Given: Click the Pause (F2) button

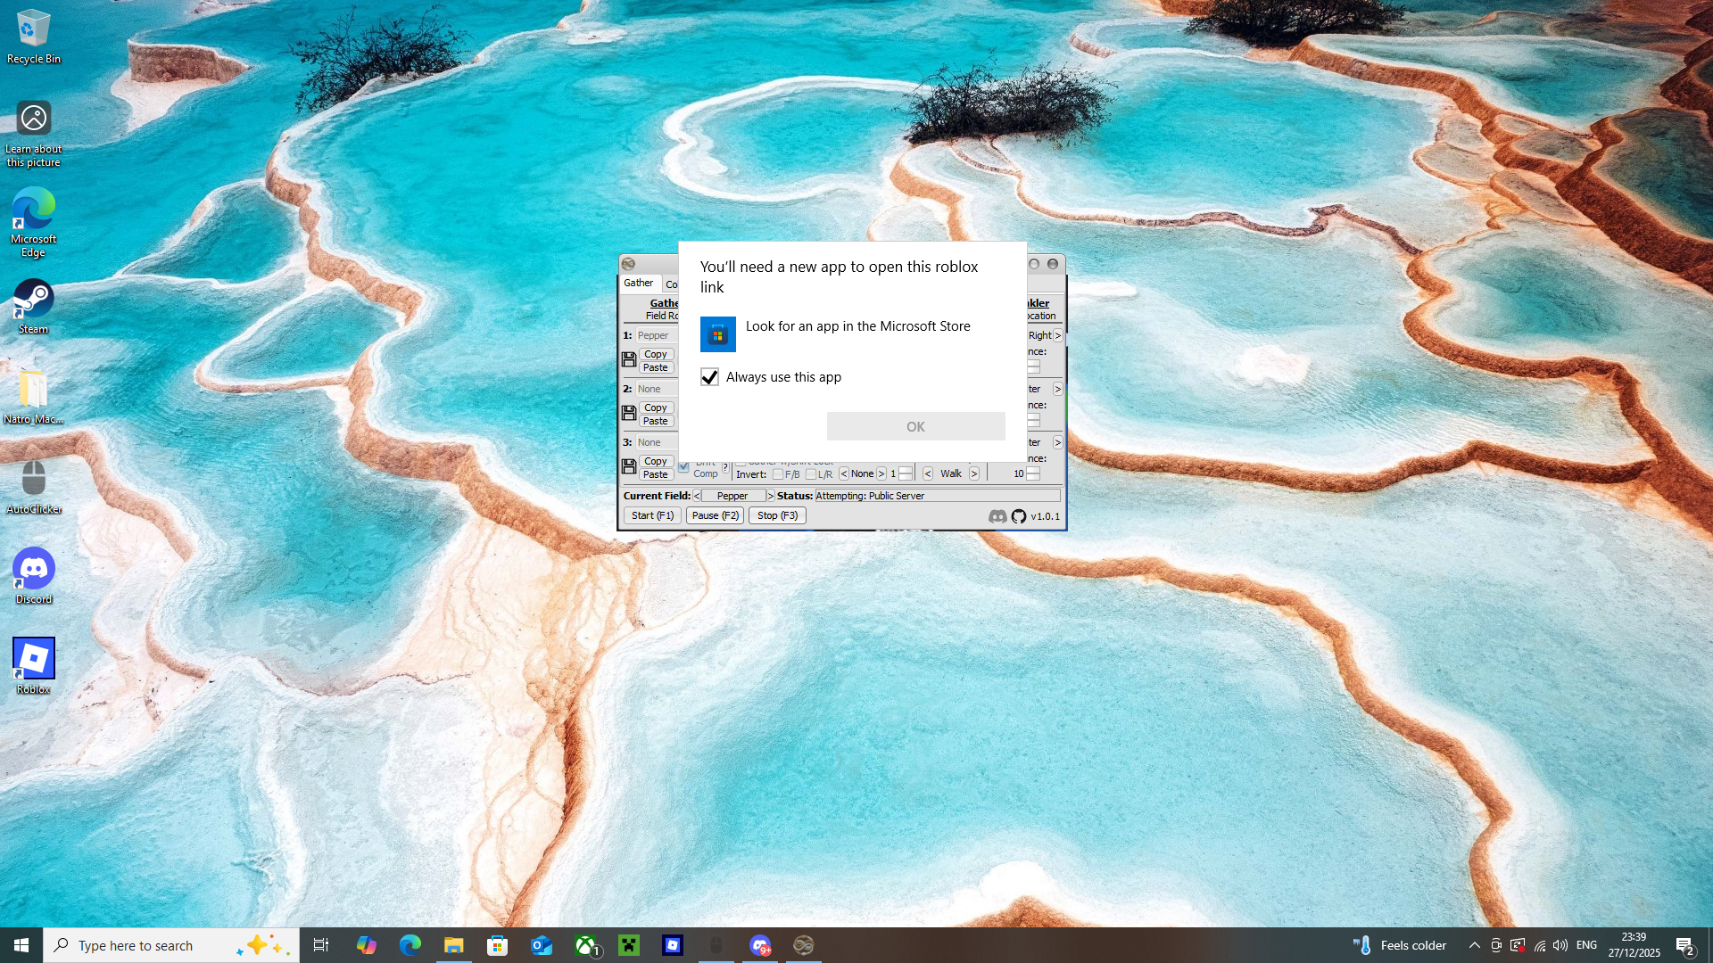Looking at the screenshot, I should pyautogui.click(x=715, y=515).
